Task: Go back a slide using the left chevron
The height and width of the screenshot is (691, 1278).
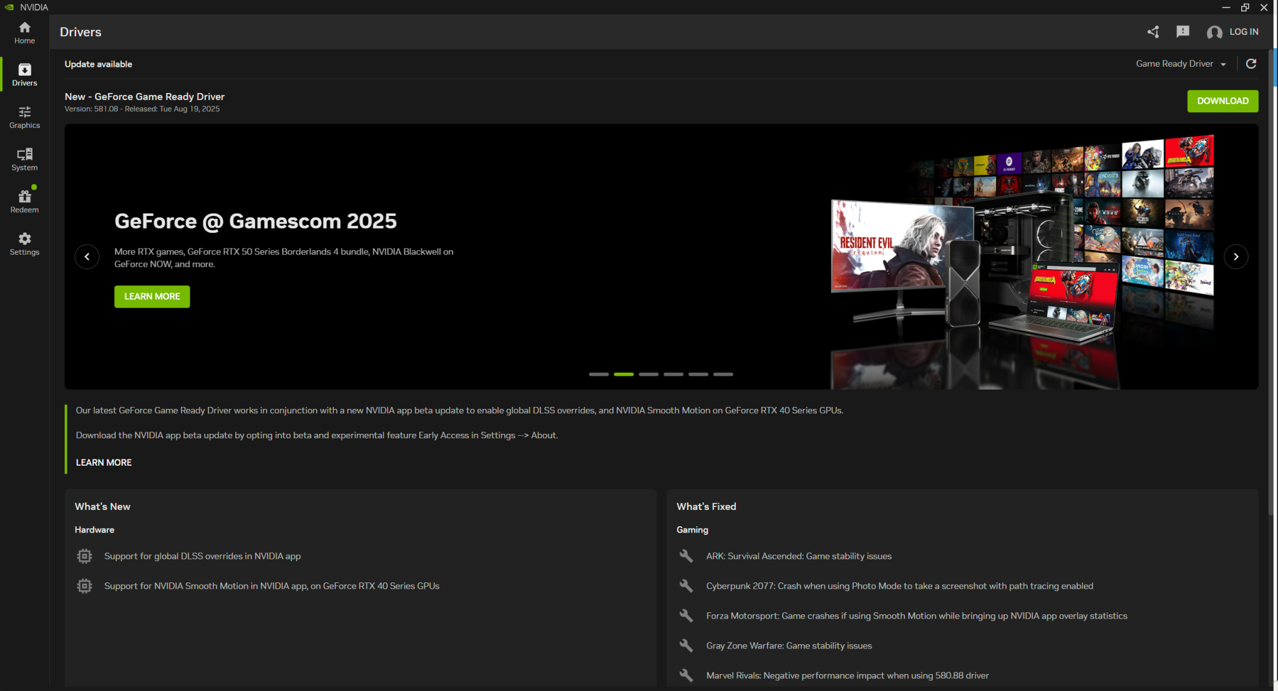Action: 87,257
